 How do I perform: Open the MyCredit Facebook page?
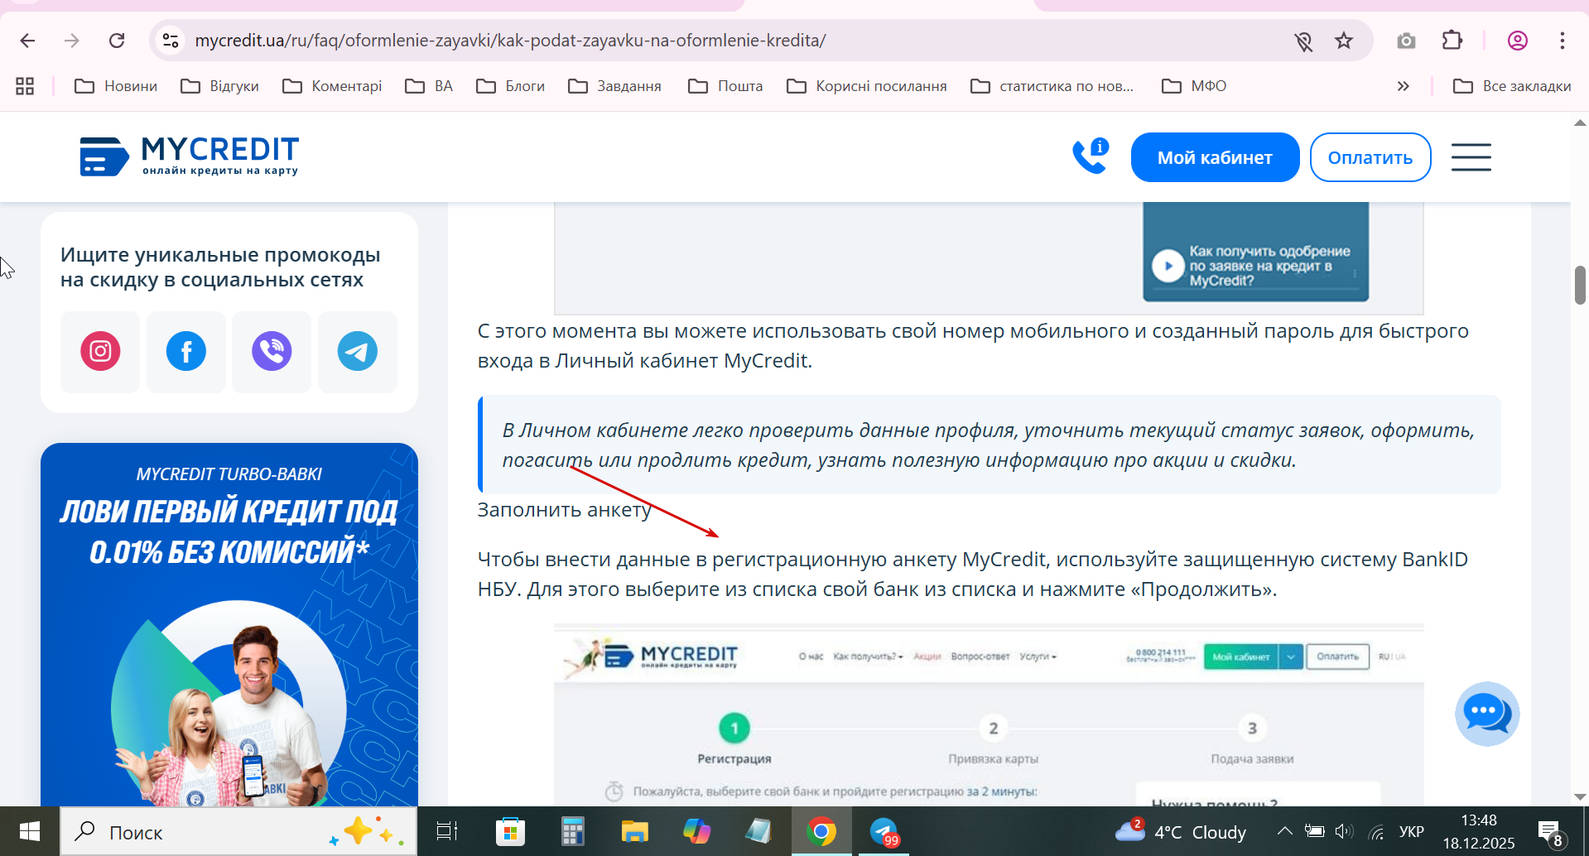pyautogui.click(x=186, y=352)
